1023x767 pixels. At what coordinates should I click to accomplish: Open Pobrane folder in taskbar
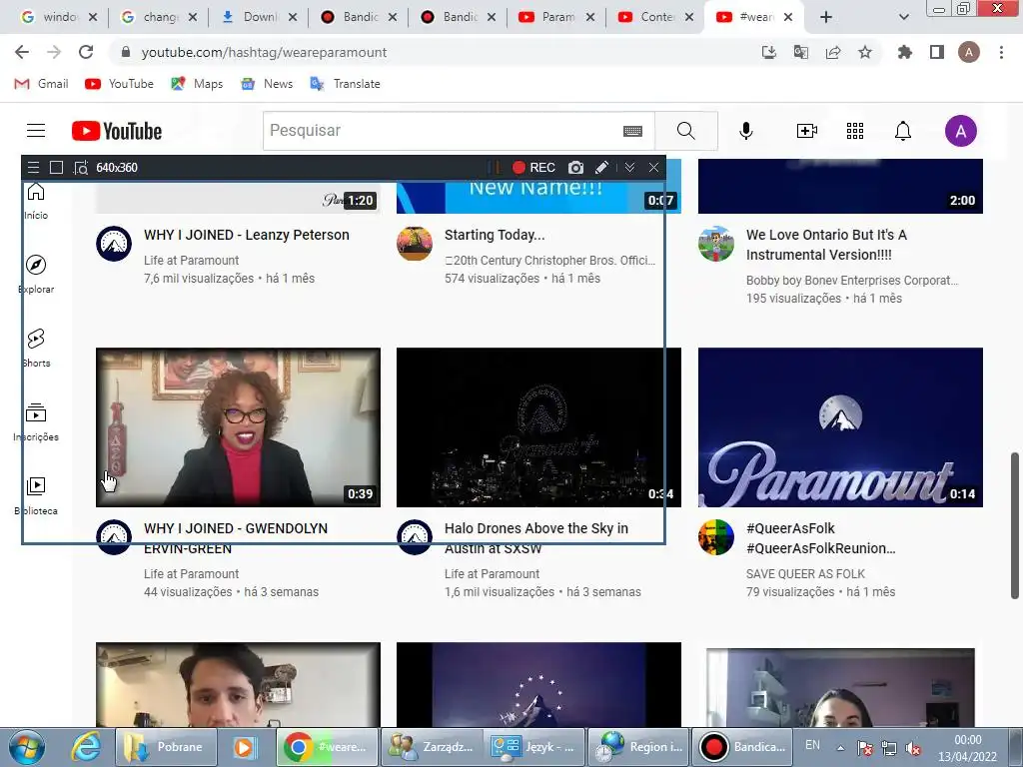click(167, 747)
